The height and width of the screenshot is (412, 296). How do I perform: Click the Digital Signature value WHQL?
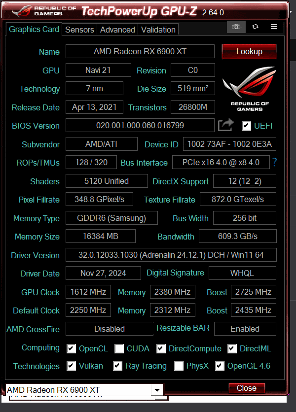[x=242, y=273]
